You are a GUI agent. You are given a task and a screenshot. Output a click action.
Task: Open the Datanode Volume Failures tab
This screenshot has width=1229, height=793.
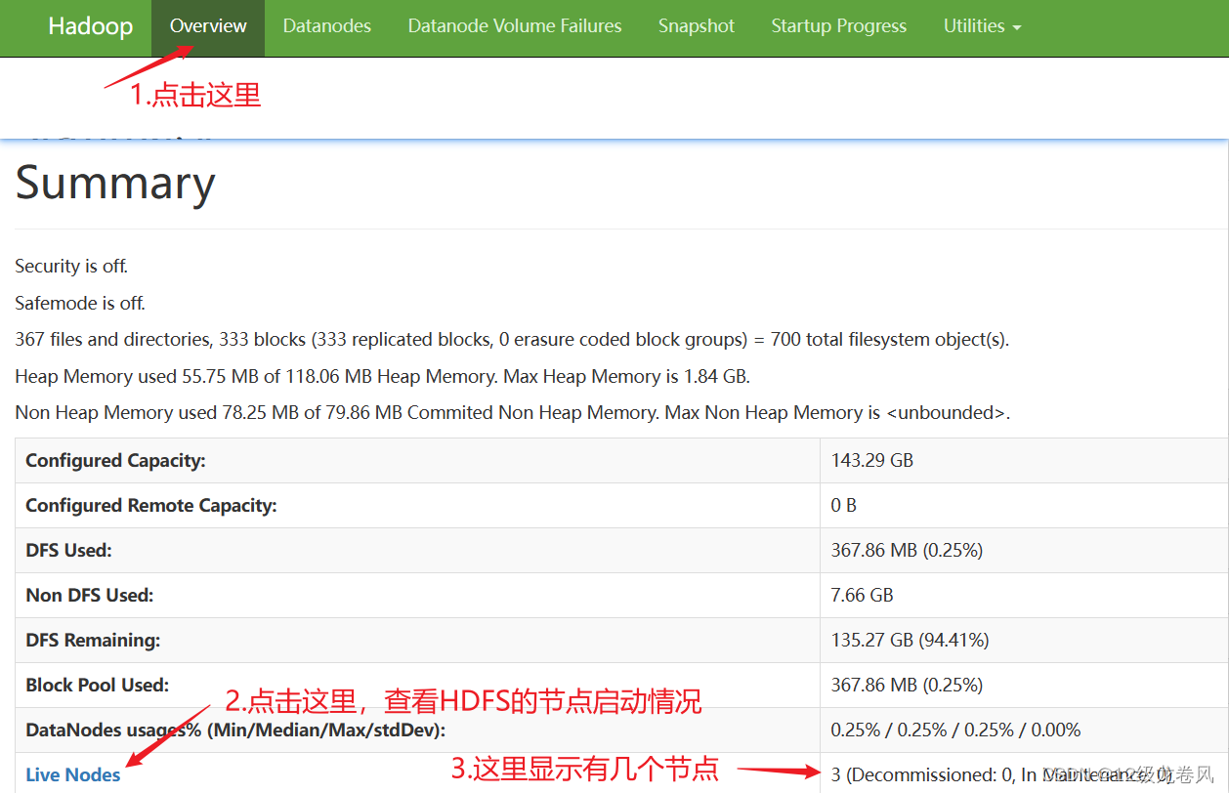point(514,26)
